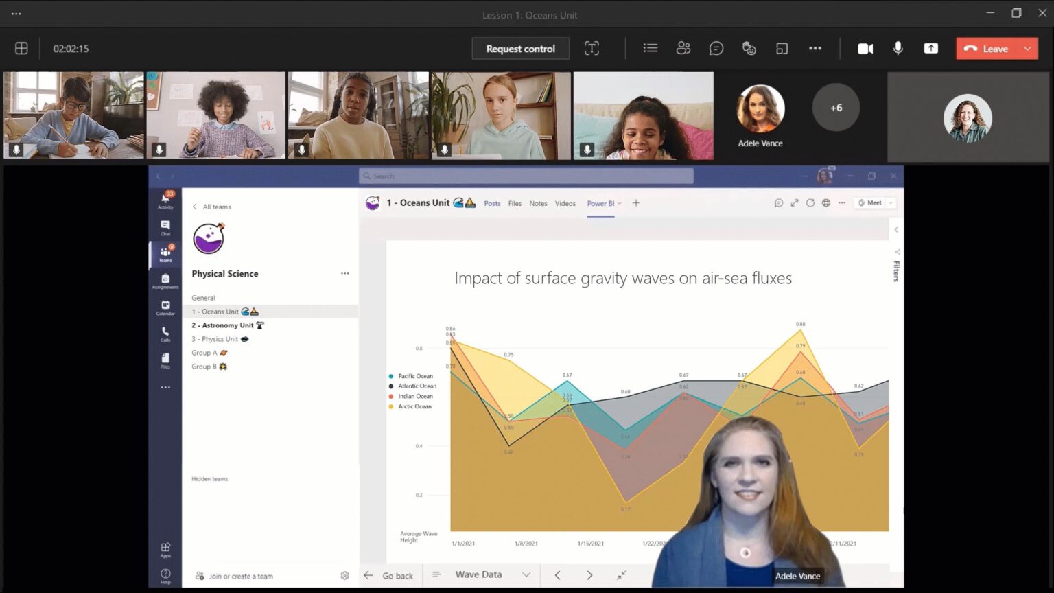Open Breakout rooms icon in meeting toolbar
Viewport: 1054px width, 593px height.
(782, 48)
